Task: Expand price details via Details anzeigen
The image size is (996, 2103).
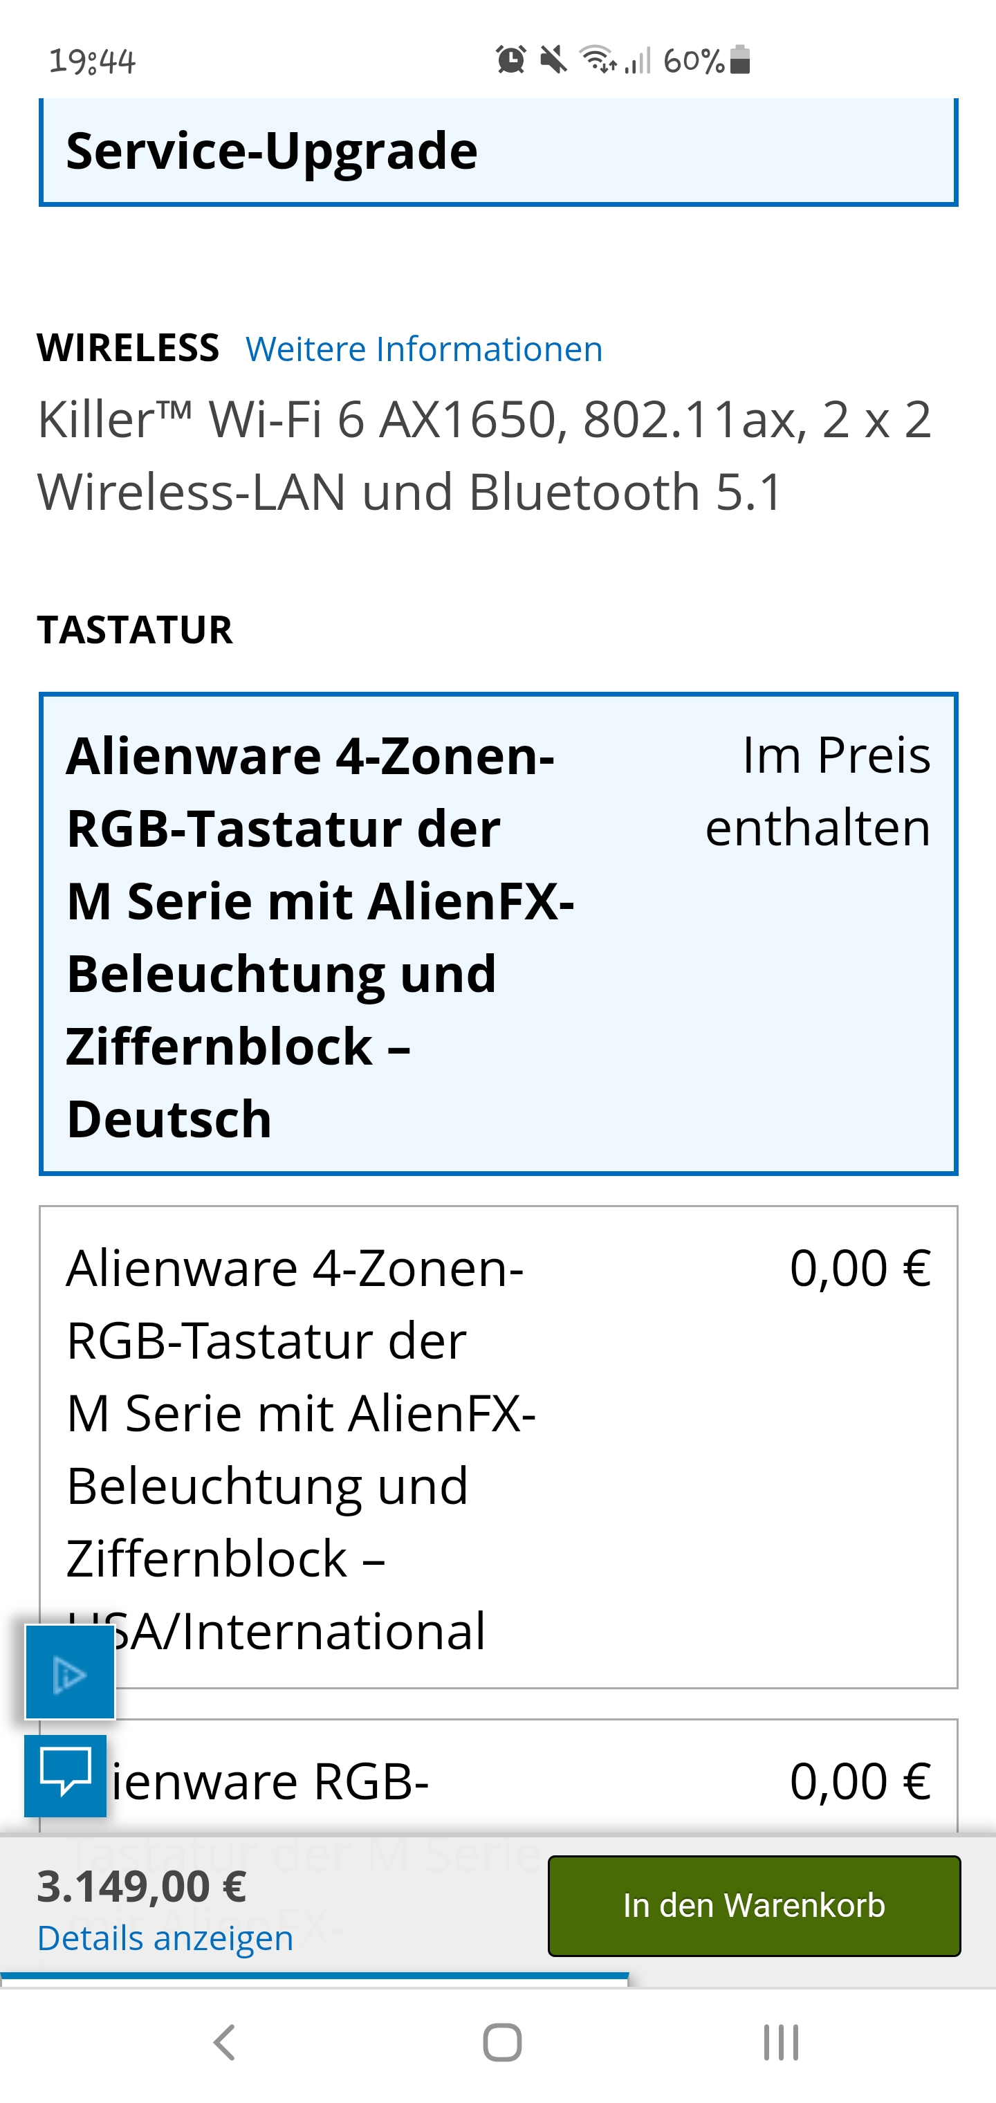Action: pos(165,1937)
